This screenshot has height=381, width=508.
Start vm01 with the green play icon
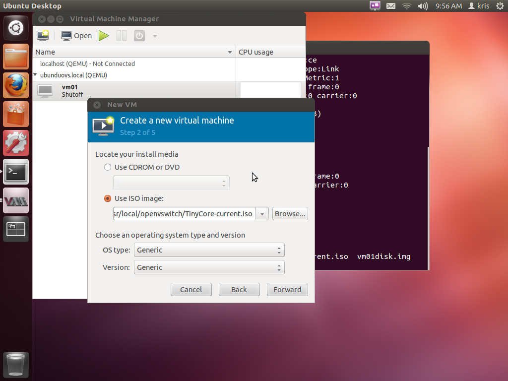click(104, 36)
